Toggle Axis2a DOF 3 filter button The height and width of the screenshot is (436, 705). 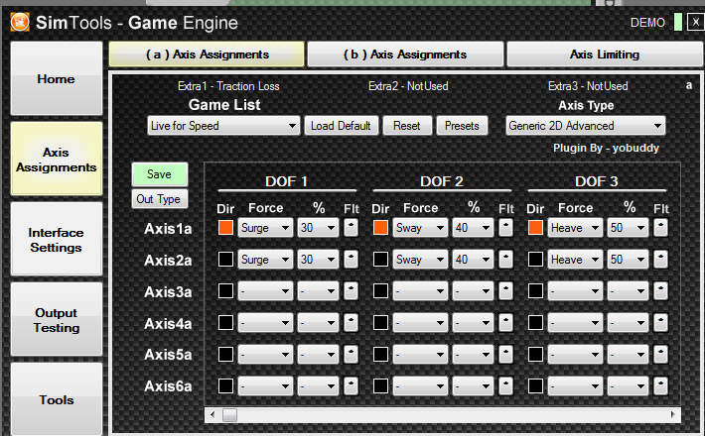point(660,260)
